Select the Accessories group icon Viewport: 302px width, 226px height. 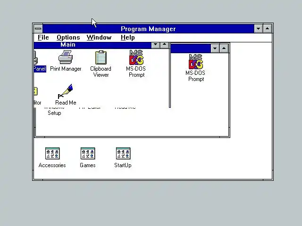click(52, 153)
